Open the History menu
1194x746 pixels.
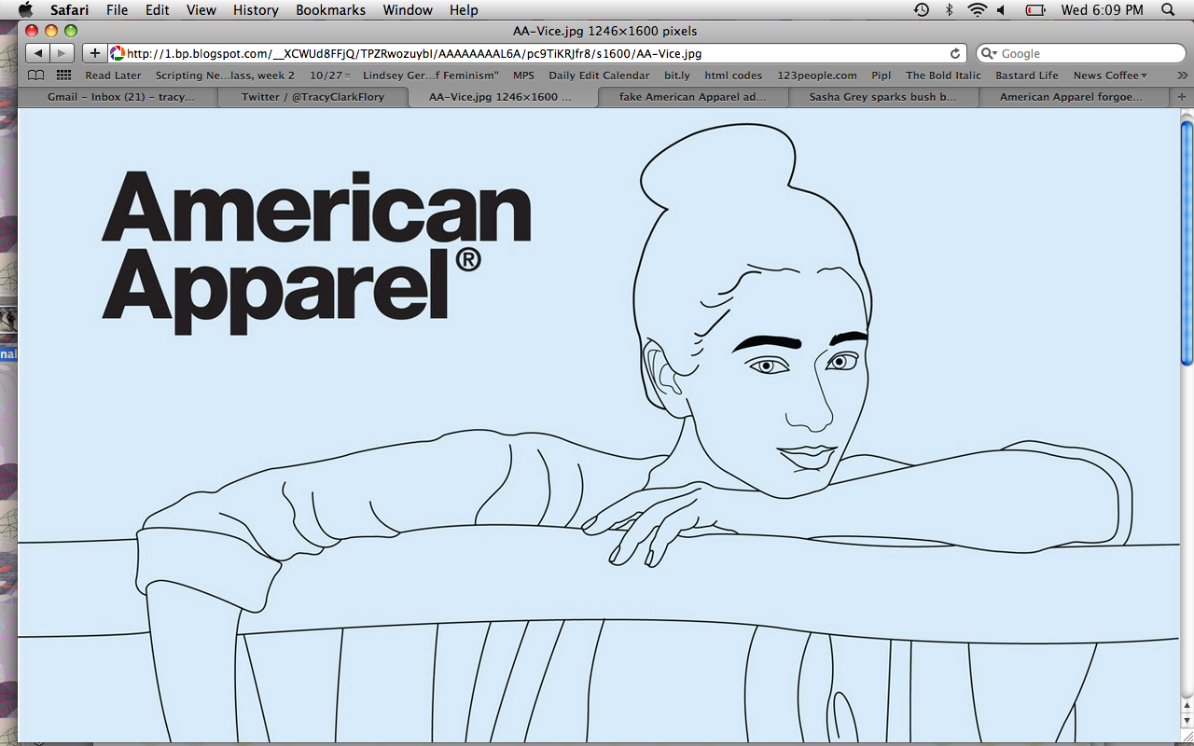(256, 9)
